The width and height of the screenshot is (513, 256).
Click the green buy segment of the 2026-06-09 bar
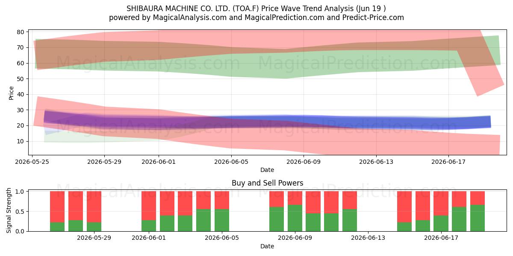pyautogui.click(x=295, y=218)
